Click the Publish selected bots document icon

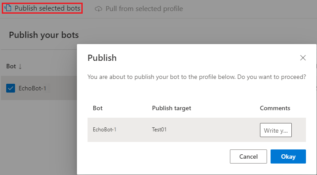(x=8, y=8)
